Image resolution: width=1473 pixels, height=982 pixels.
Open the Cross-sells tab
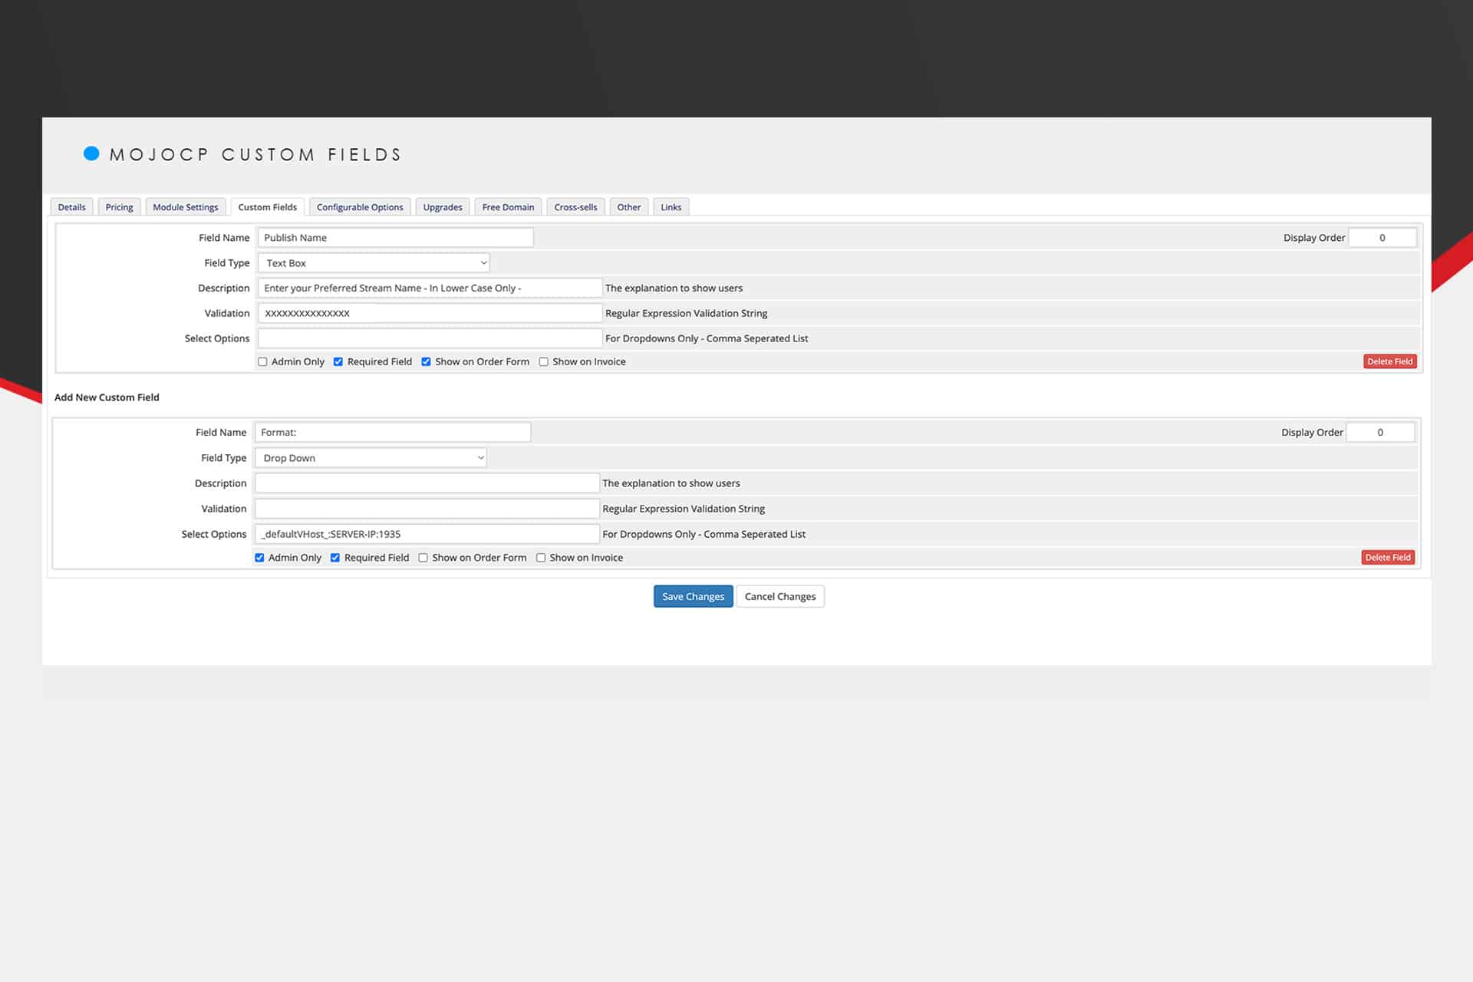click(x=575, y=207)
